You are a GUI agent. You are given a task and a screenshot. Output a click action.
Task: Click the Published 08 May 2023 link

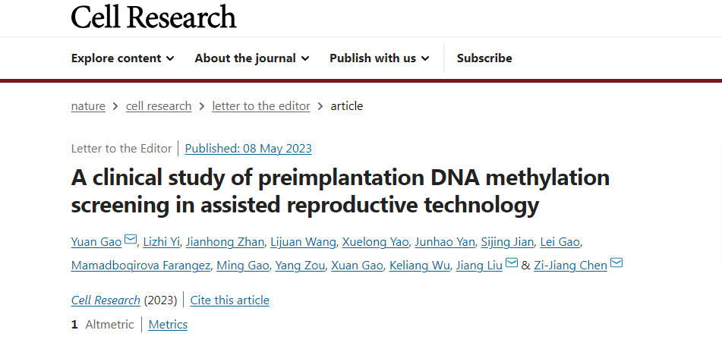tap(248, 149)
